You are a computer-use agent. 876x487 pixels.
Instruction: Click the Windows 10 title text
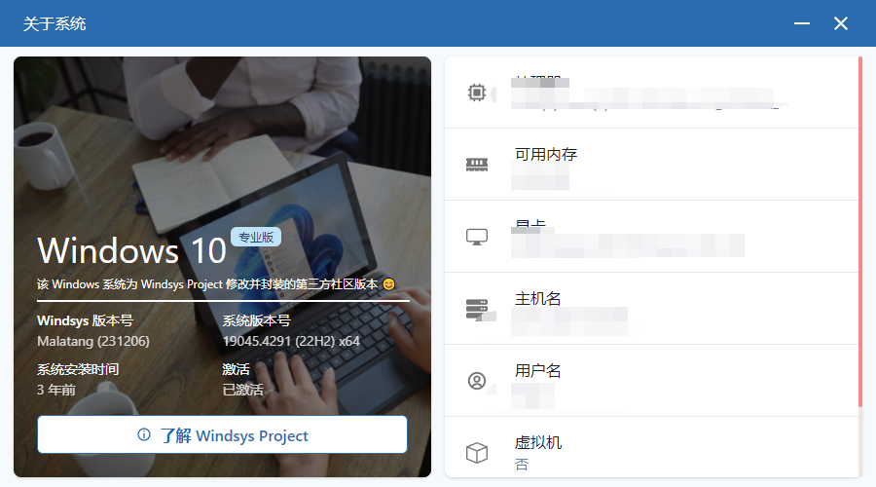(131, 250)
